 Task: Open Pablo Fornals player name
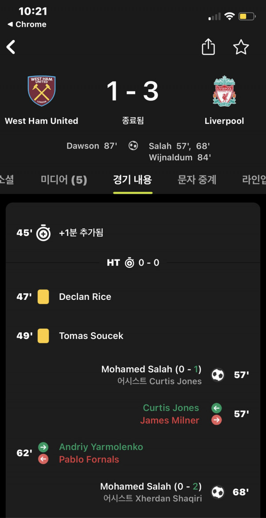pos(89,459)
